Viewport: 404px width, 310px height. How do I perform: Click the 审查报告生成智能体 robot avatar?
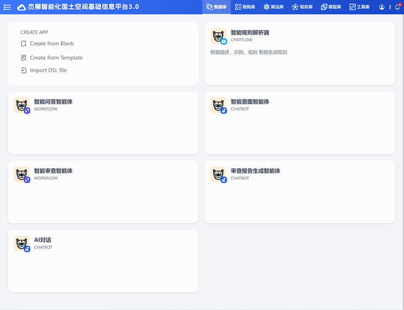(x=218, y=174)
